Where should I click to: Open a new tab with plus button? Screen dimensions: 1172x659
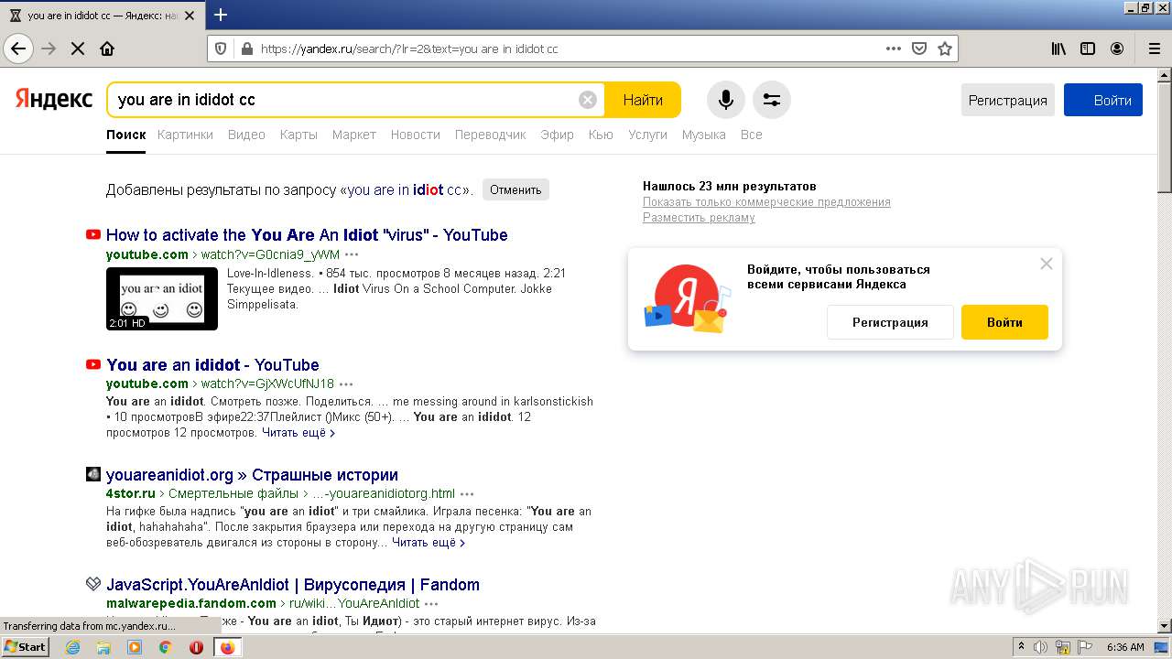click(x=221, y=15)
